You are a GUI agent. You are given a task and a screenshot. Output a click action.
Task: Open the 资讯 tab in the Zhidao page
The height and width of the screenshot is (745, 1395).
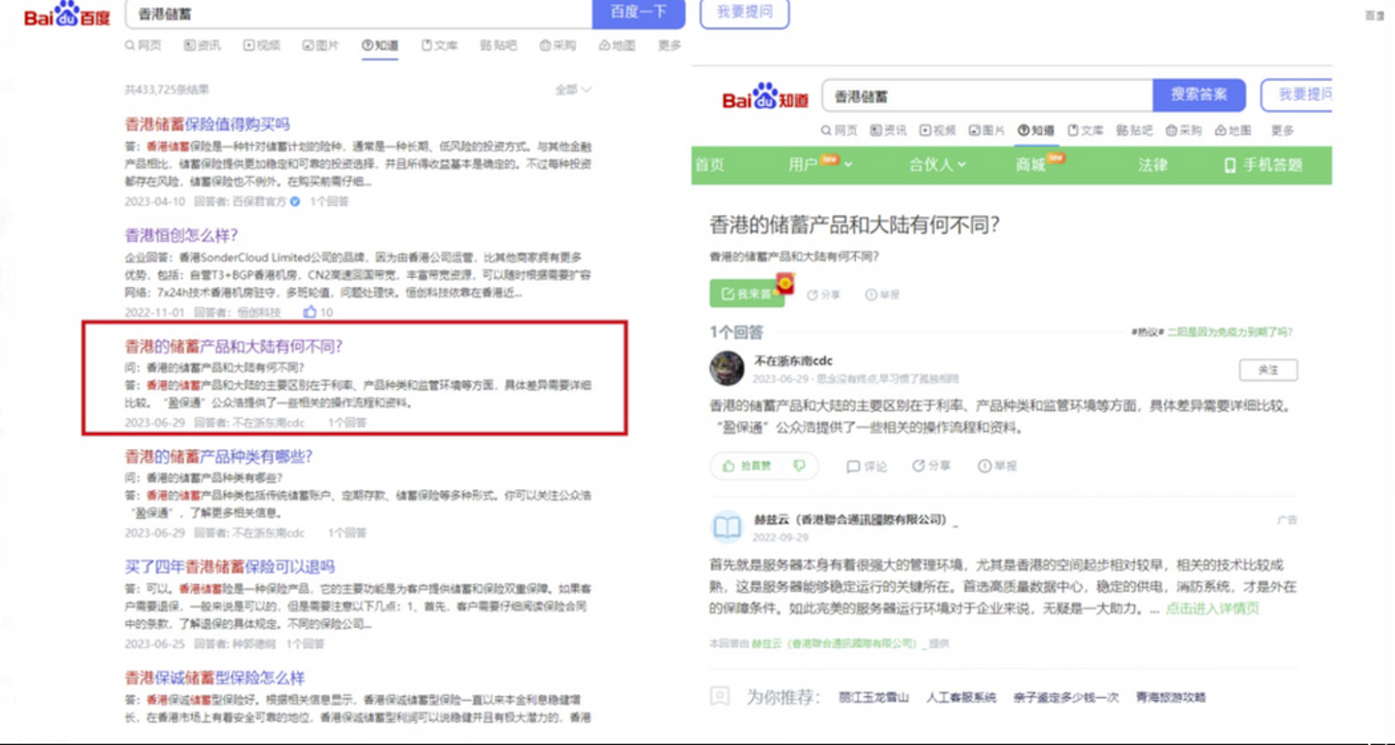coord(888,130)
